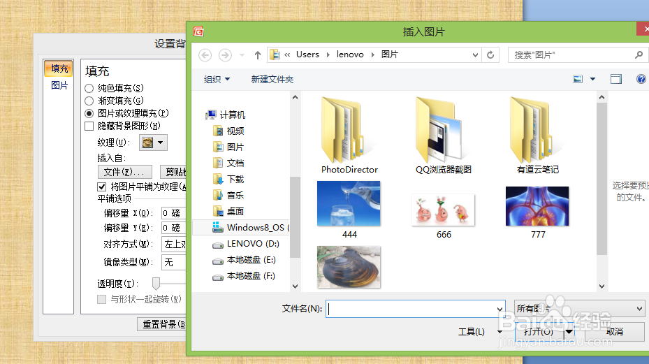The width and height of the screenshot is (649, 364).
Task: Click 新建文件夹 button
Action: click(272, 79)
